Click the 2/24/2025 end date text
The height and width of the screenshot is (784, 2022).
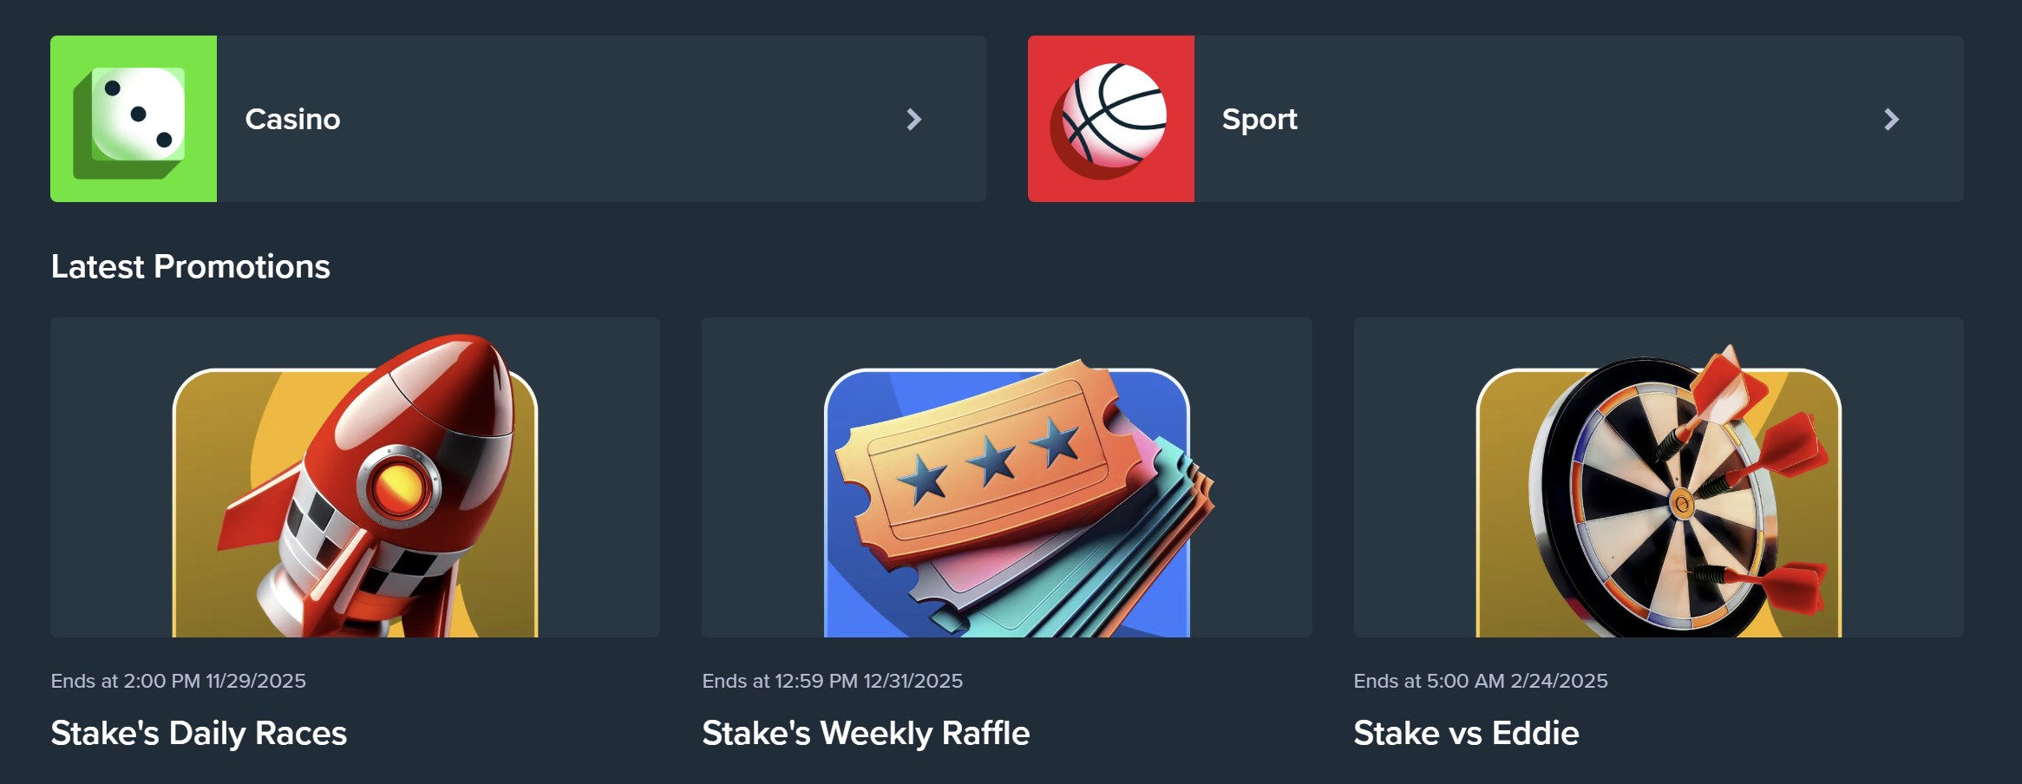click(x=1559, y=681)
